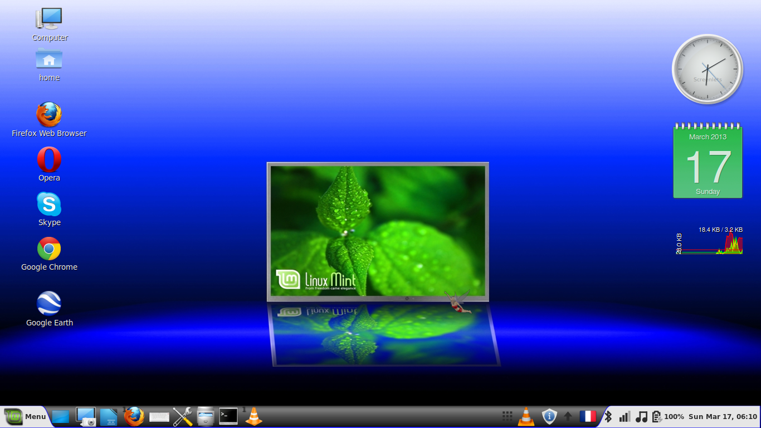
Task: Click the '18.4 KB / 3.2 KB' network readout
Action: pyautogui.click(x=720, y=230)
